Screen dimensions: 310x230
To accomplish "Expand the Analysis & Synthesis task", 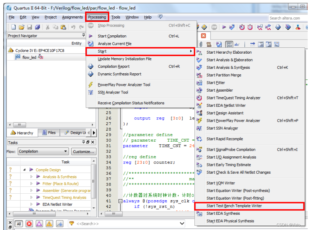I will point(31,177).
